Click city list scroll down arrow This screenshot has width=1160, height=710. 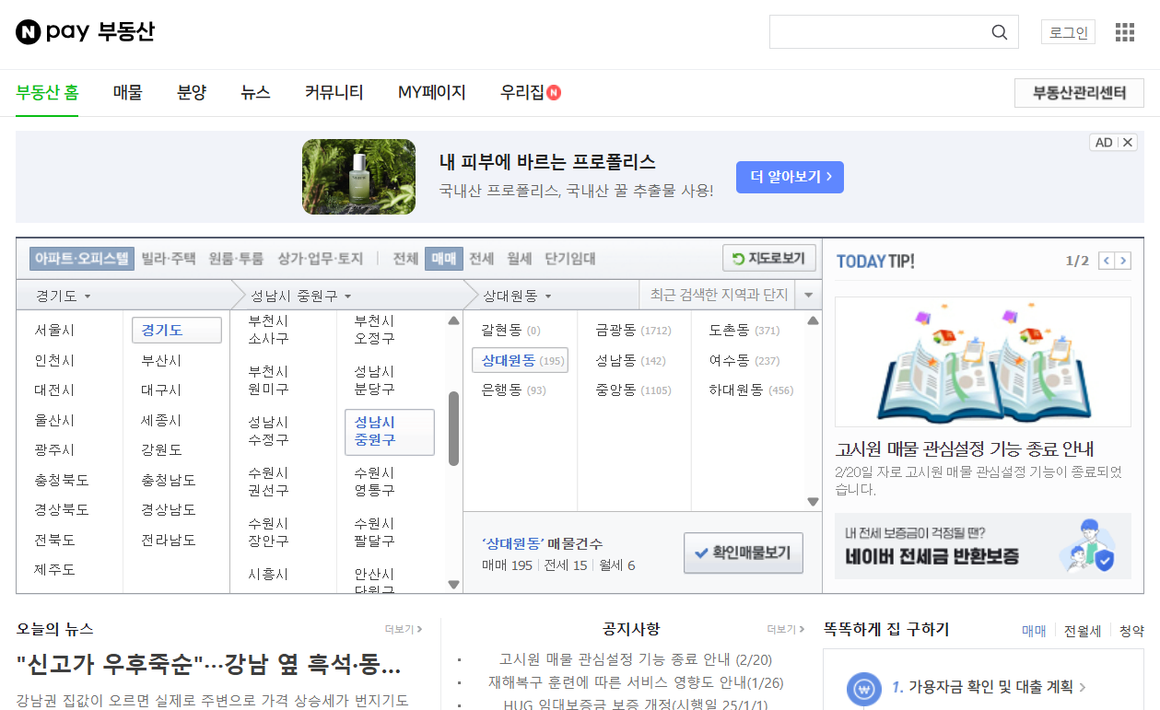(453, 584)
